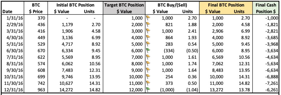281x95 pixels.
Task: Select the yellow Final BTC Position header
Action: (x=226, y=8)
